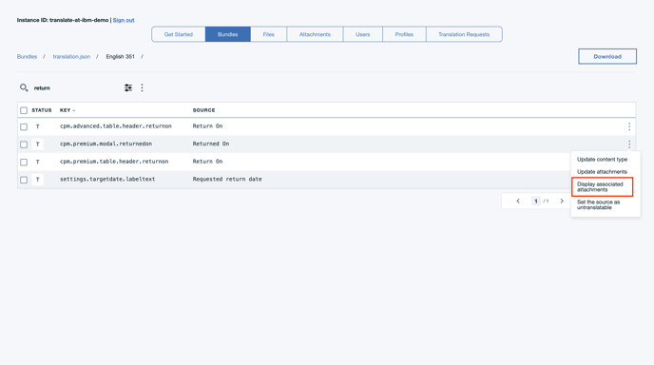Click the STATUS column header
654x365 pixels.
pyautogui.click(x=42, y=110)
